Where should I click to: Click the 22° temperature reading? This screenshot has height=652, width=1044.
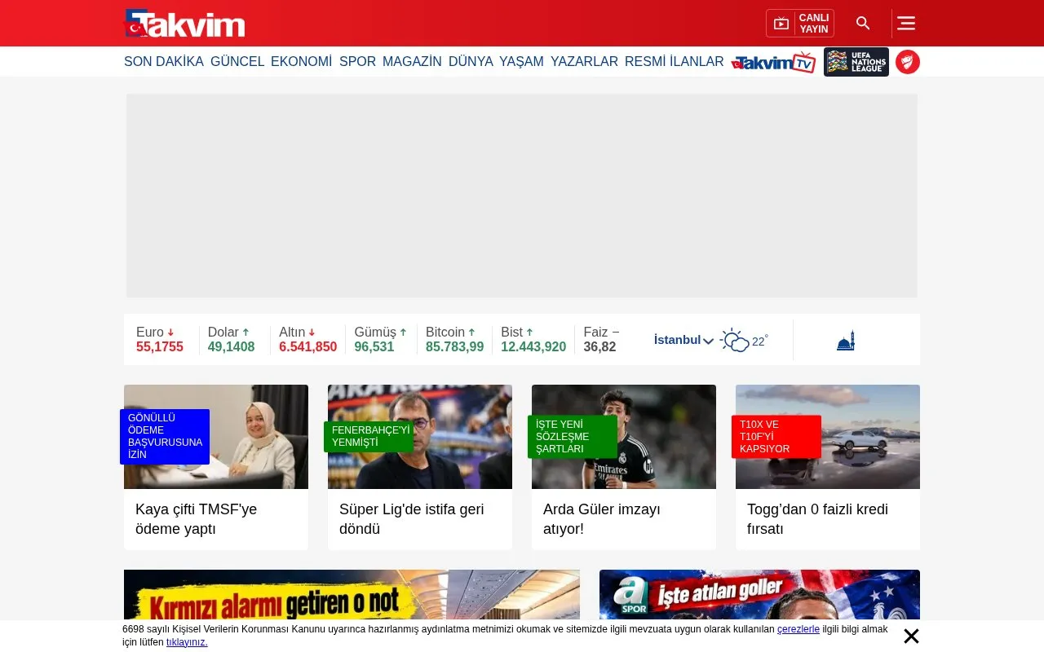(759, 341)
